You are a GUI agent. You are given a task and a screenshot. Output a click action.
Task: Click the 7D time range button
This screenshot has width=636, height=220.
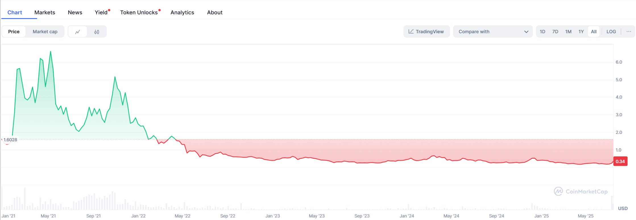(555, 32)
